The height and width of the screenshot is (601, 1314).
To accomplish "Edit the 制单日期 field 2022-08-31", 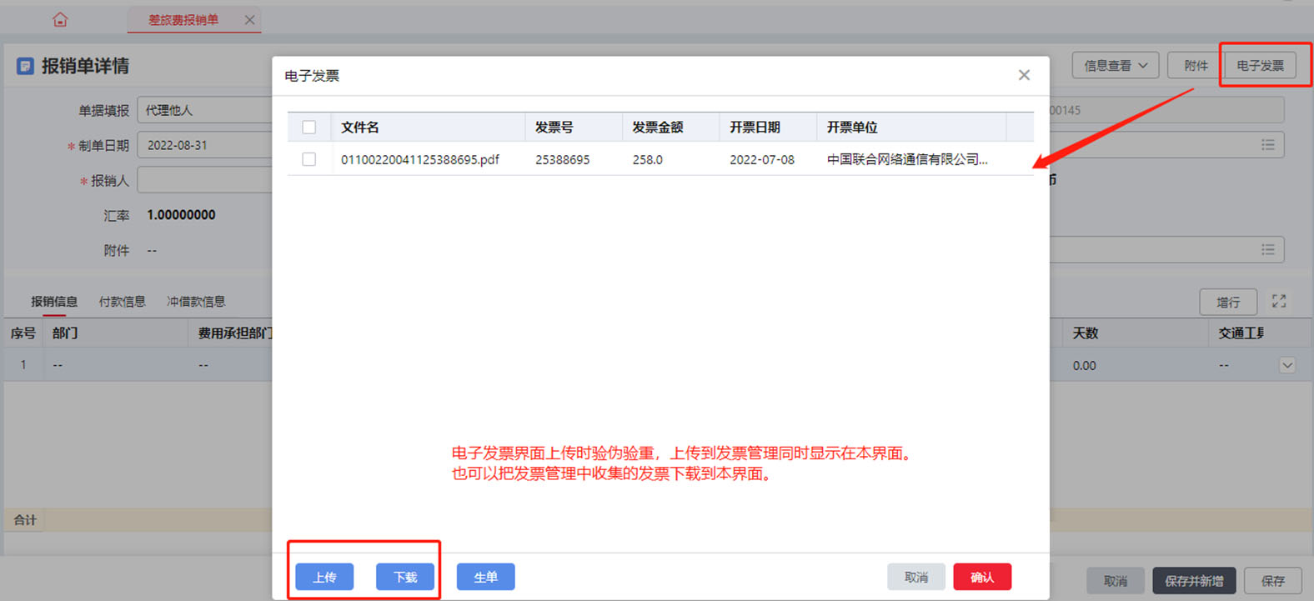I will click(205, 145).
